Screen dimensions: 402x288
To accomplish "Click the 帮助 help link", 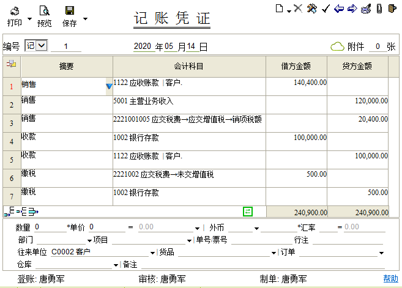I will click(x=391, y=278).
